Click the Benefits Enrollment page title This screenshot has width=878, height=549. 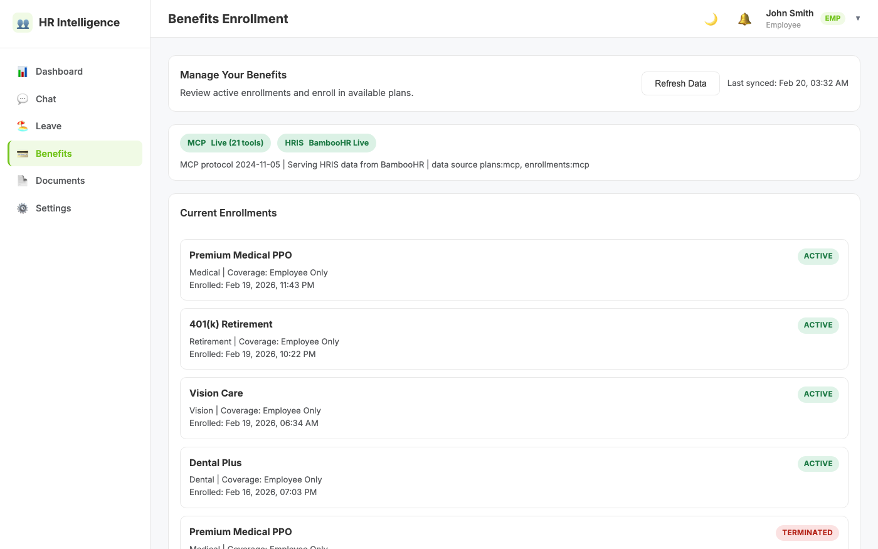click(x=228, y=19)
